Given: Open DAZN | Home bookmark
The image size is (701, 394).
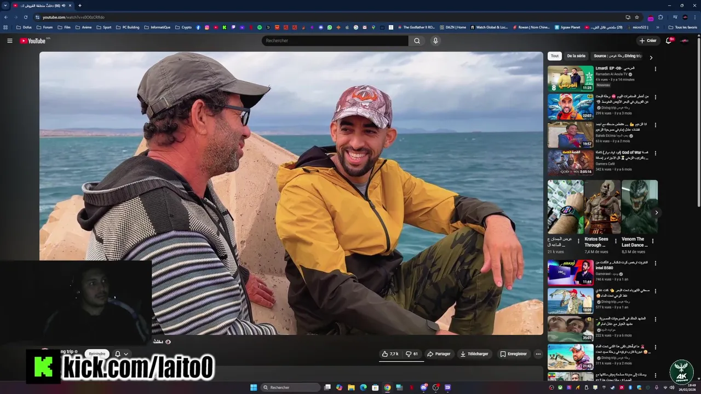Looking at the screenshot, I should click(x=452, y=27).
